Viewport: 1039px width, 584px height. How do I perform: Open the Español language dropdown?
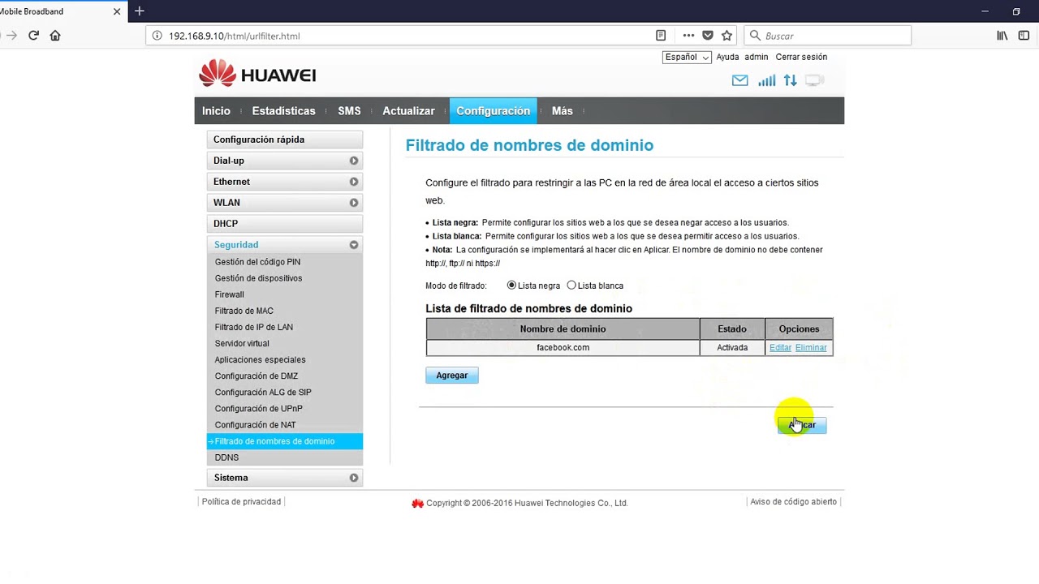coord(687,57)
